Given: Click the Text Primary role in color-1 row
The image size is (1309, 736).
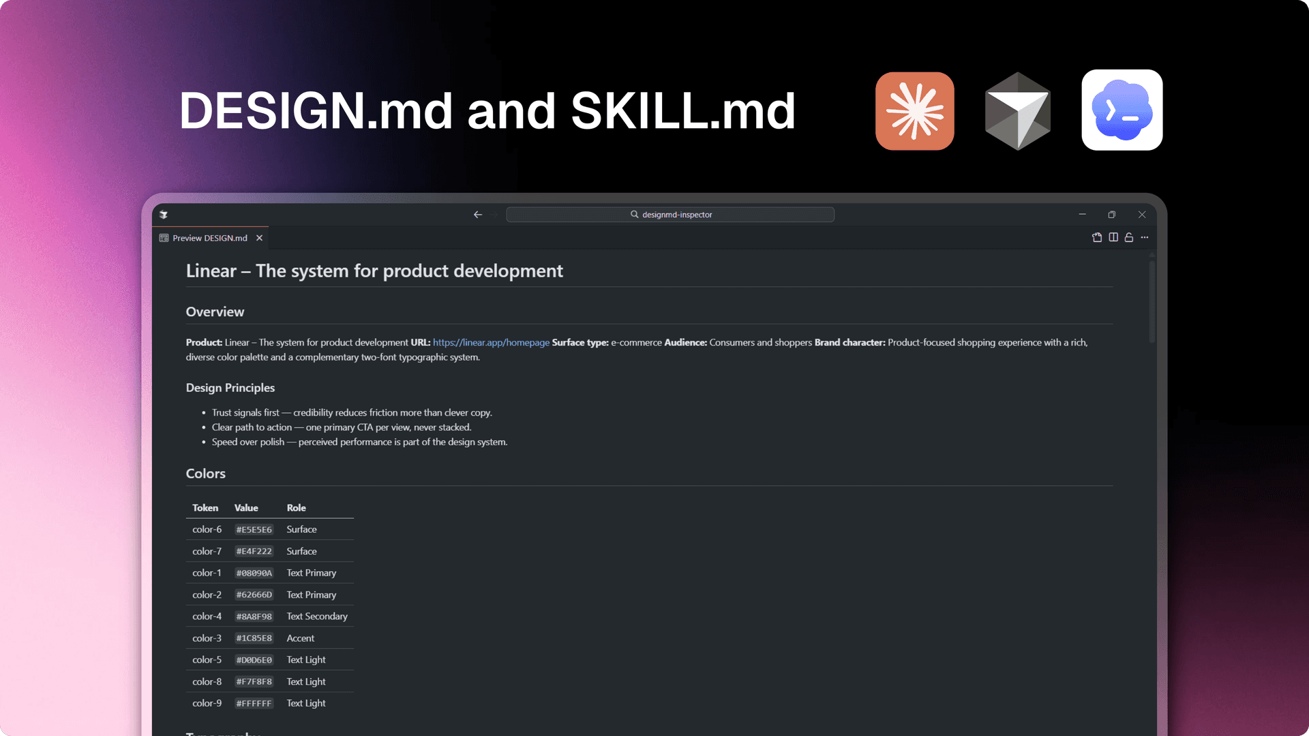Looking at the screenshot, I should (x=312, y=573).
